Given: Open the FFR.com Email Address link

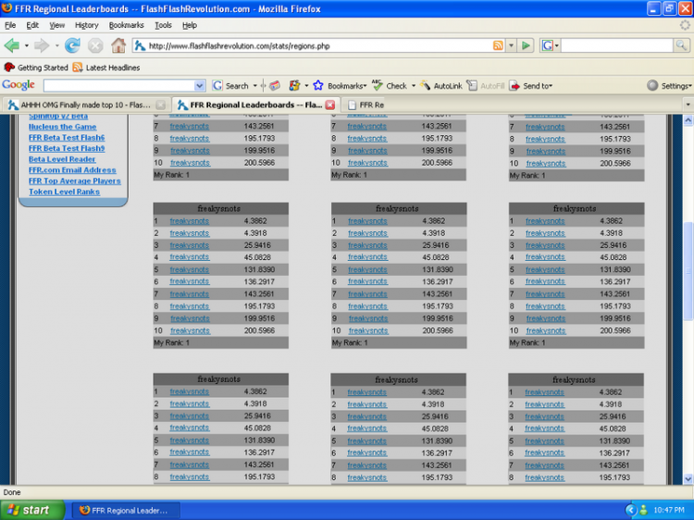Looking at the screenshot, I should click(x=72, y=170).
